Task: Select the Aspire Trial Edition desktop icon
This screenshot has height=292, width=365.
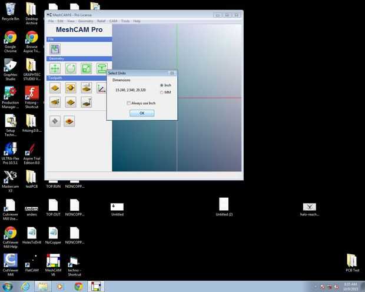Action: click(32, 153)
